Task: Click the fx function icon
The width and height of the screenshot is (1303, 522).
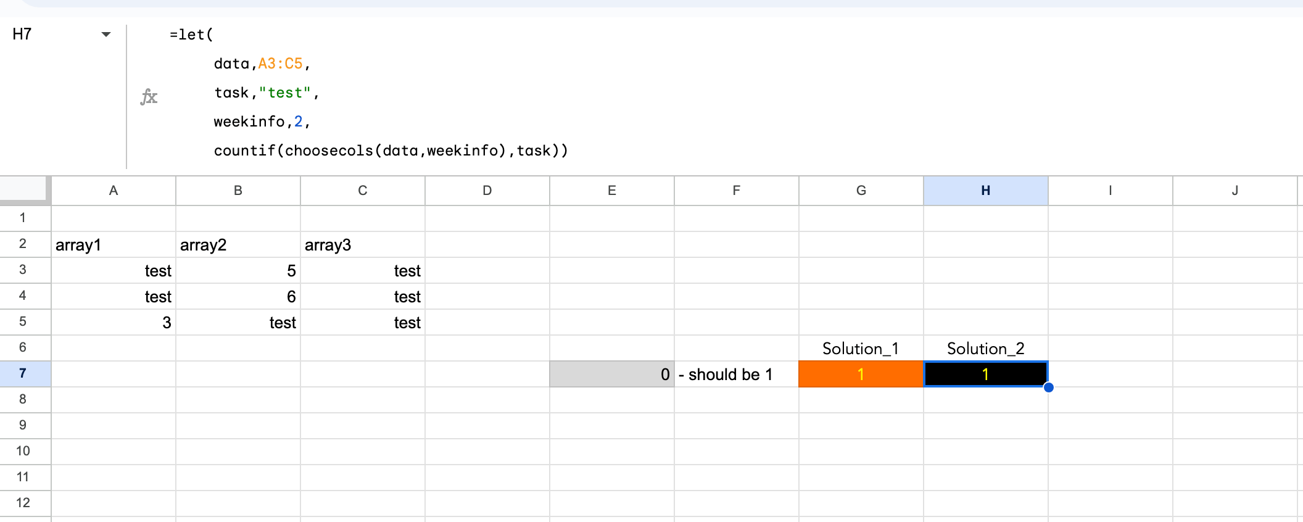Action: point(149,97)
